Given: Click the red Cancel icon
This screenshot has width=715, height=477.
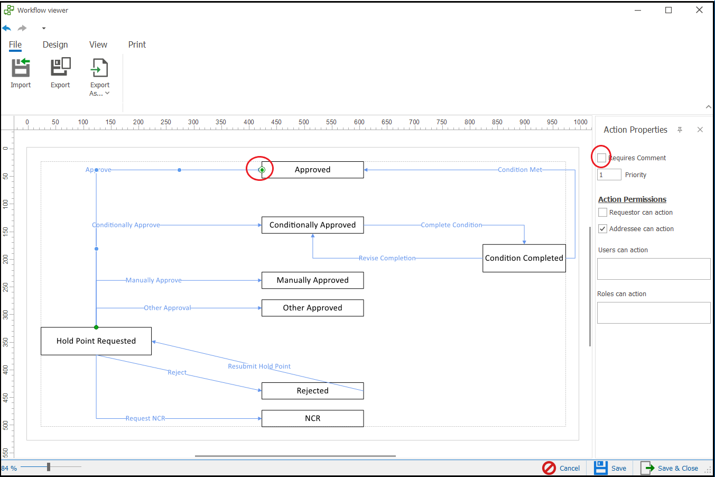Looking at the screenshot, I should (x=549, y=467).
